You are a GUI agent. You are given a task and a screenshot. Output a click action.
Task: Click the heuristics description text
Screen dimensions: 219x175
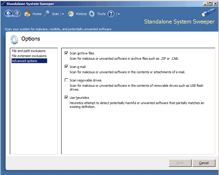click(137, 105)
